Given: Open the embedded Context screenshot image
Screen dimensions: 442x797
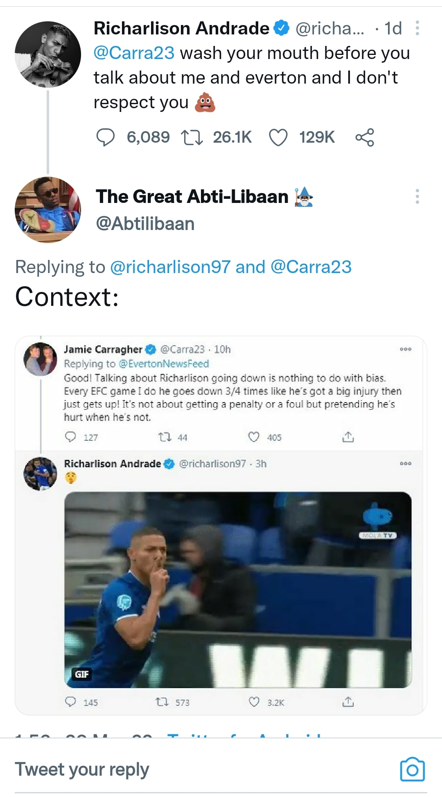Looking at the screenshot, I should click(221, 525).
